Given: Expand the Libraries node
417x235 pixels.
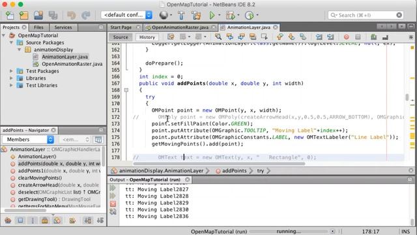Looking at the screenshot, I should click(x=11, y=78).
